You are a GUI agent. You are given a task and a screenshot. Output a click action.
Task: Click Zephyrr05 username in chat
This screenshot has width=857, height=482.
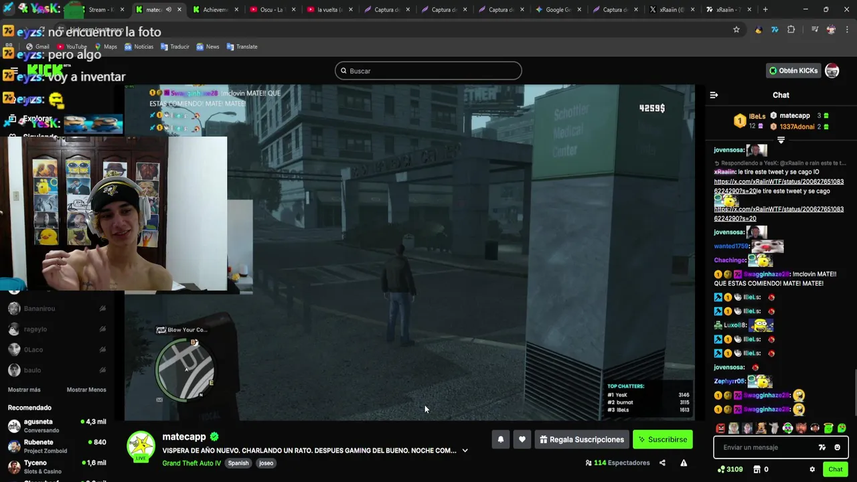pos(729,381)
